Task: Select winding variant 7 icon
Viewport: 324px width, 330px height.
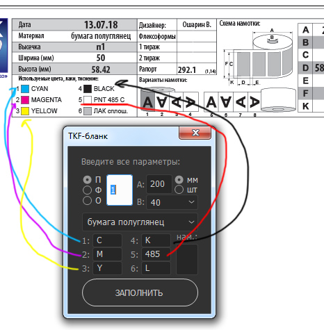Action: pos(241,102)
